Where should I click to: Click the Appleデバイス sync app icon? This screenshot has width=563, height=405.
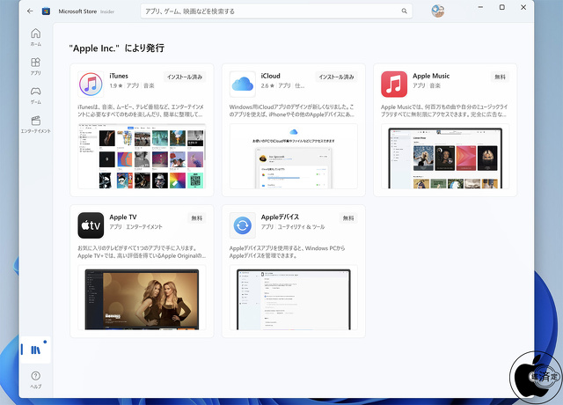[x=243, y=225]
